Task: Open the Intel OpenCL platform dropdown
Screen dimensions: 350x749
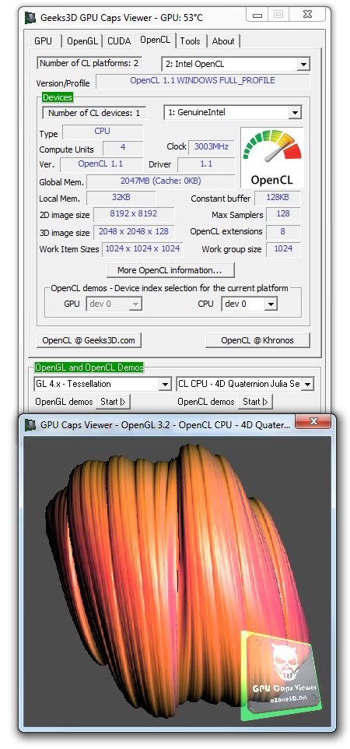Action: pyautogui.click(x=303, y=64)
